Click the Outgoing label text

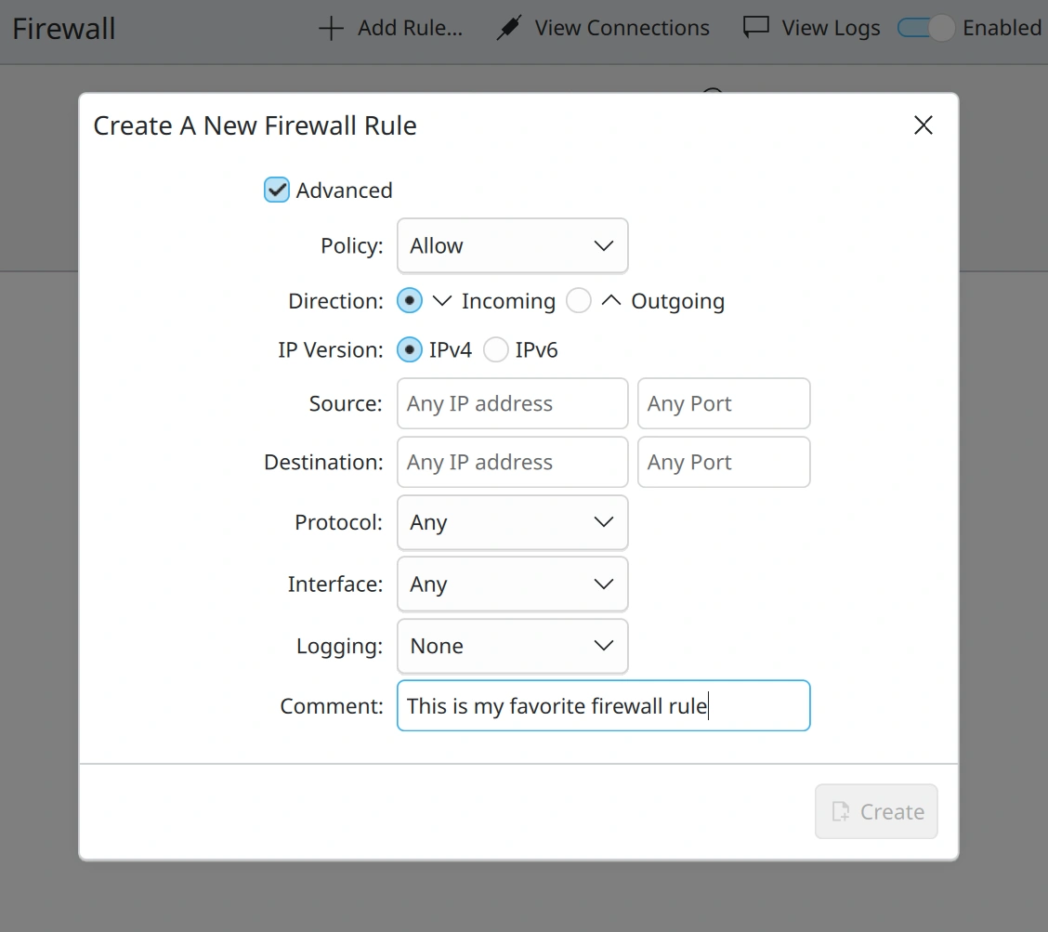tap(677, 301)
